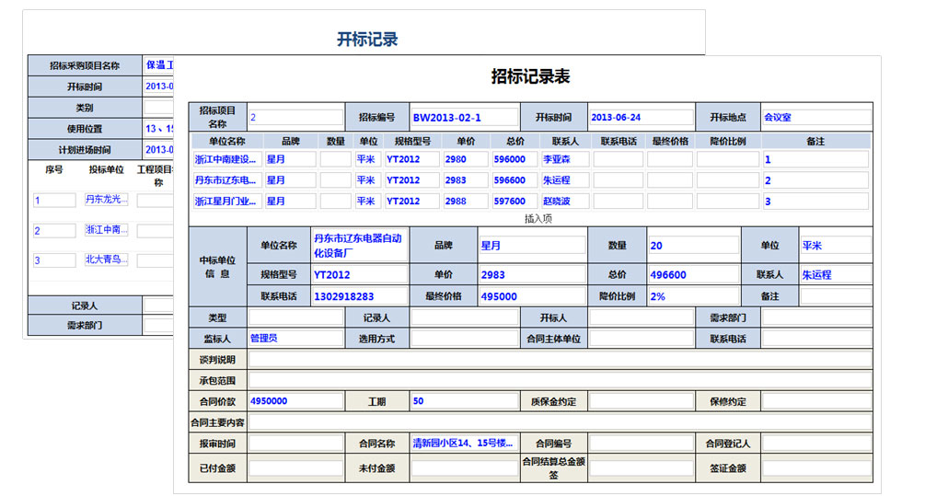Click the 合同价款 field showing 4950000
This screenshot has width=925, height=496.
pos(295,401)
